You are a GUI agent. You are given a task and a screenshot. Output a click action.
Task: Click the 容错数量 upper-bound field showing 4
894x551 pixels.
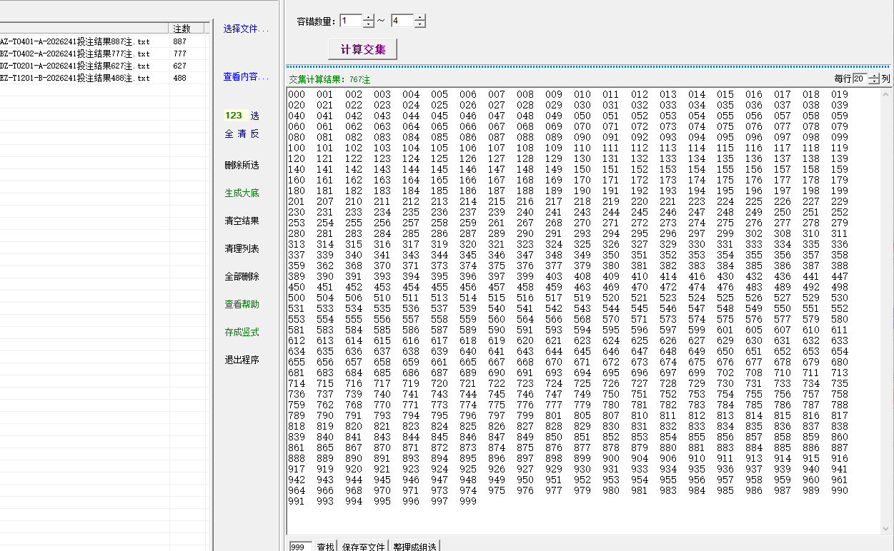coord(402,21)
